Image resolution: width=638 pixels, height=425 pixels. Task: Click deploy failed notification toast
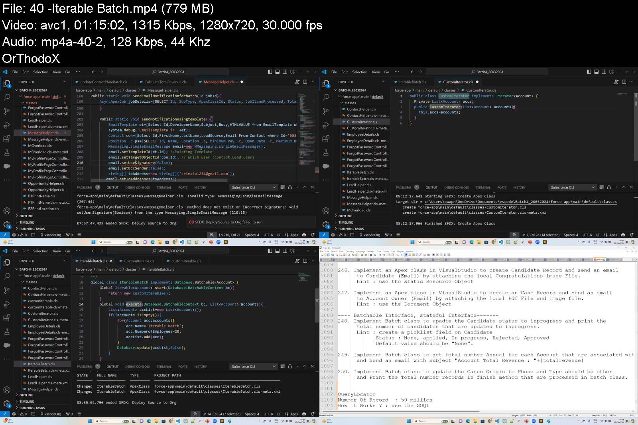251,222
